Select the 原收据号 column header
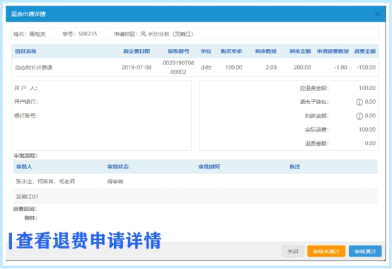This screenshot has width=392, height=269. pyautogui.click(x=178, y=51)
